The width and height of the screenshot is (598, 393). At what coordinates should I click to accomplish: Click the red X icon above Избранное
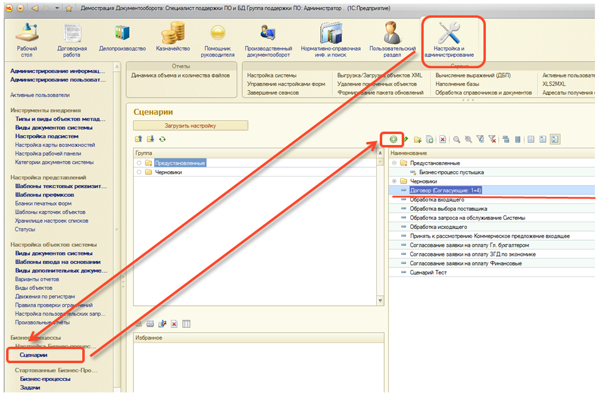(x=174, y=324)
